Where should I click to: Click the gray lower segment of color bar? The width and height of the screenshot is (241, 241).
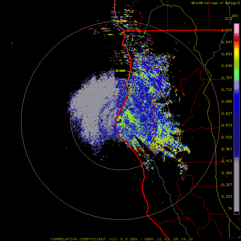tap(236, 186)
